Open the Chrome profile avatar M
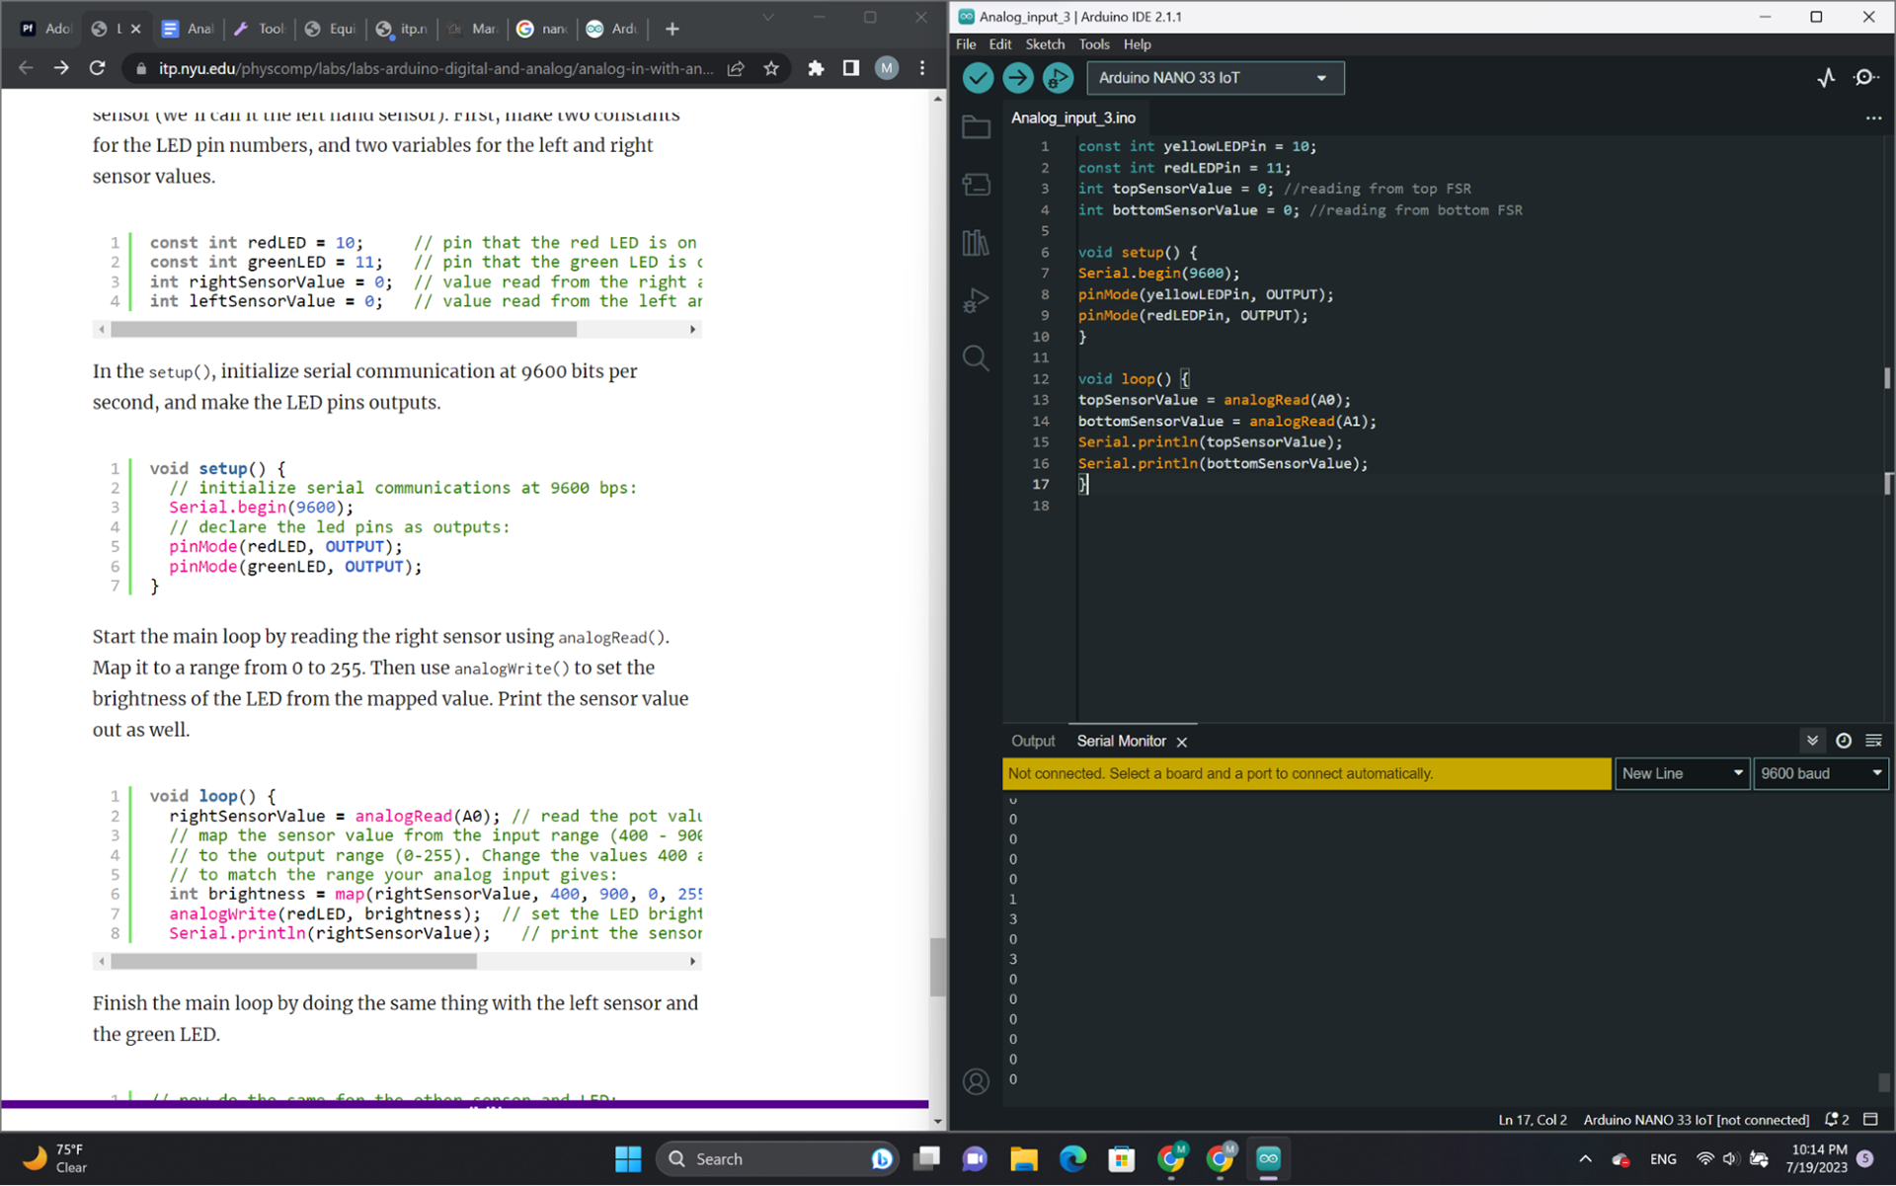Screen dimensions: 1896x1186 pos(887,68)
